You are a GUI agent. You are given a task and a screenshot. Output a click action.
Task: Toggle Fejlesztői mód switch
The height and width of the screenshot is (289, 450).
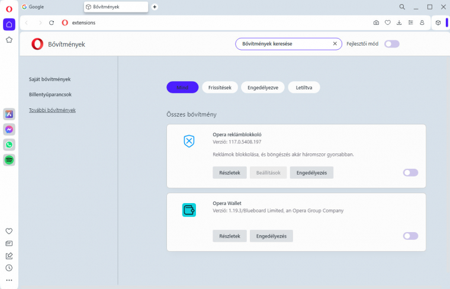point(392,44)
